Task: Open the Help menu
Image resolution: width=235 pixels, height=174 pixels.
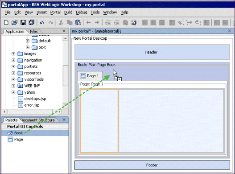Action: [124, 12]
